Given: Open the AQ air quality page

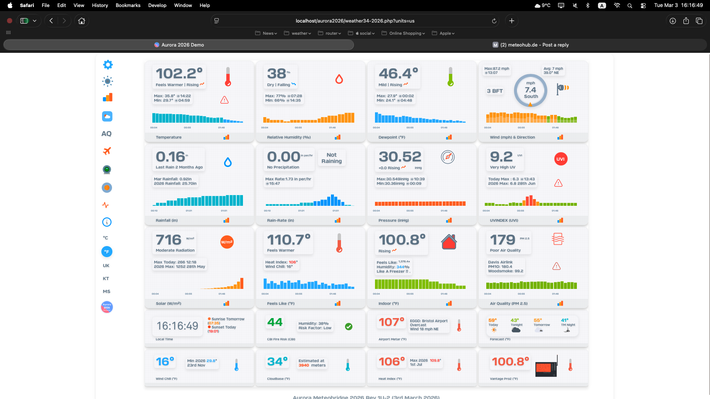Looking at the screenshot, I should (106, 134).
